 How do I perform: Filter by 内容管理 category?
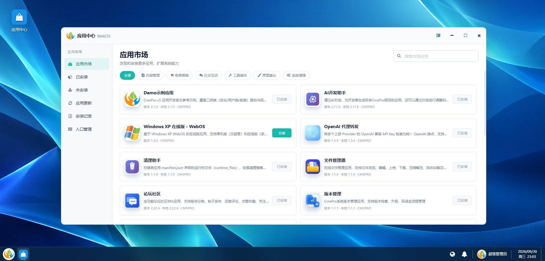pos(150,76)
